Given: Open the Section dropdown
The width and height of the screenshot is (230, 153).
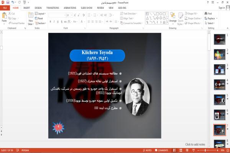Looking at the screenshot, I should click(x=41, y=23).
